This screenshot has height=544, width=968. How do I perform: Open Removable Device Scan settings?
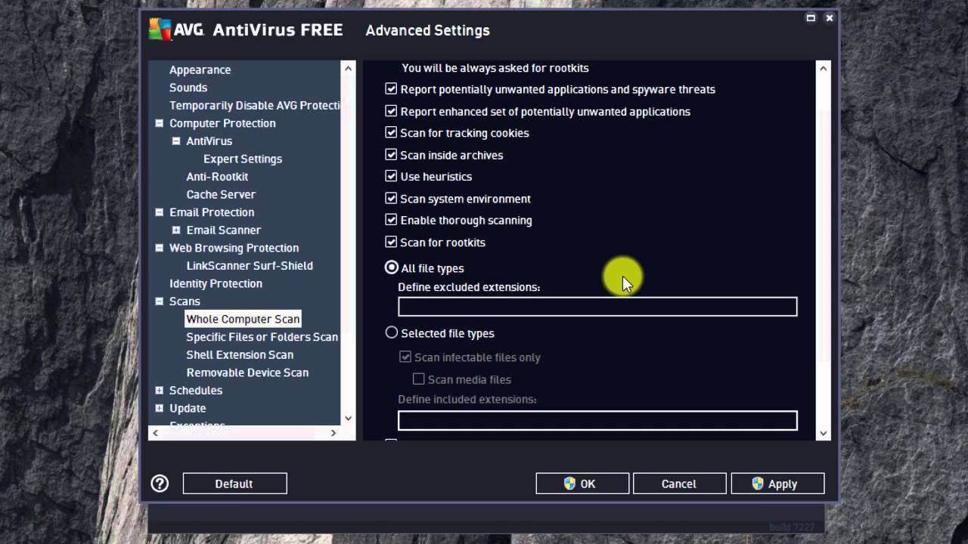click(x=247, y=372)
